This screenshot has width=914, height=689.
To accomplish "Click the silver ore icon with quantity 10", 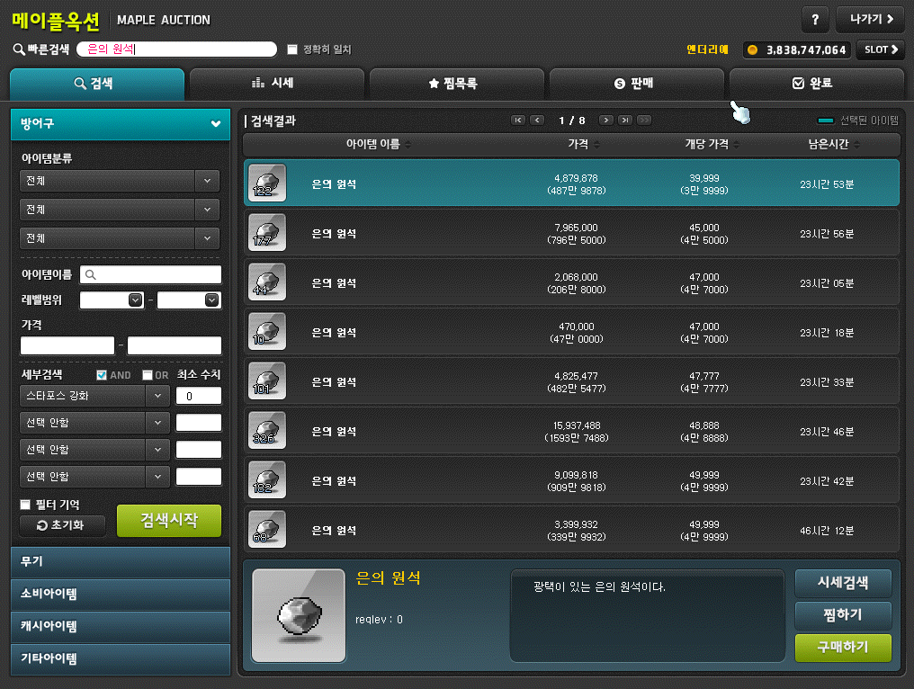I will pos(267,332).
